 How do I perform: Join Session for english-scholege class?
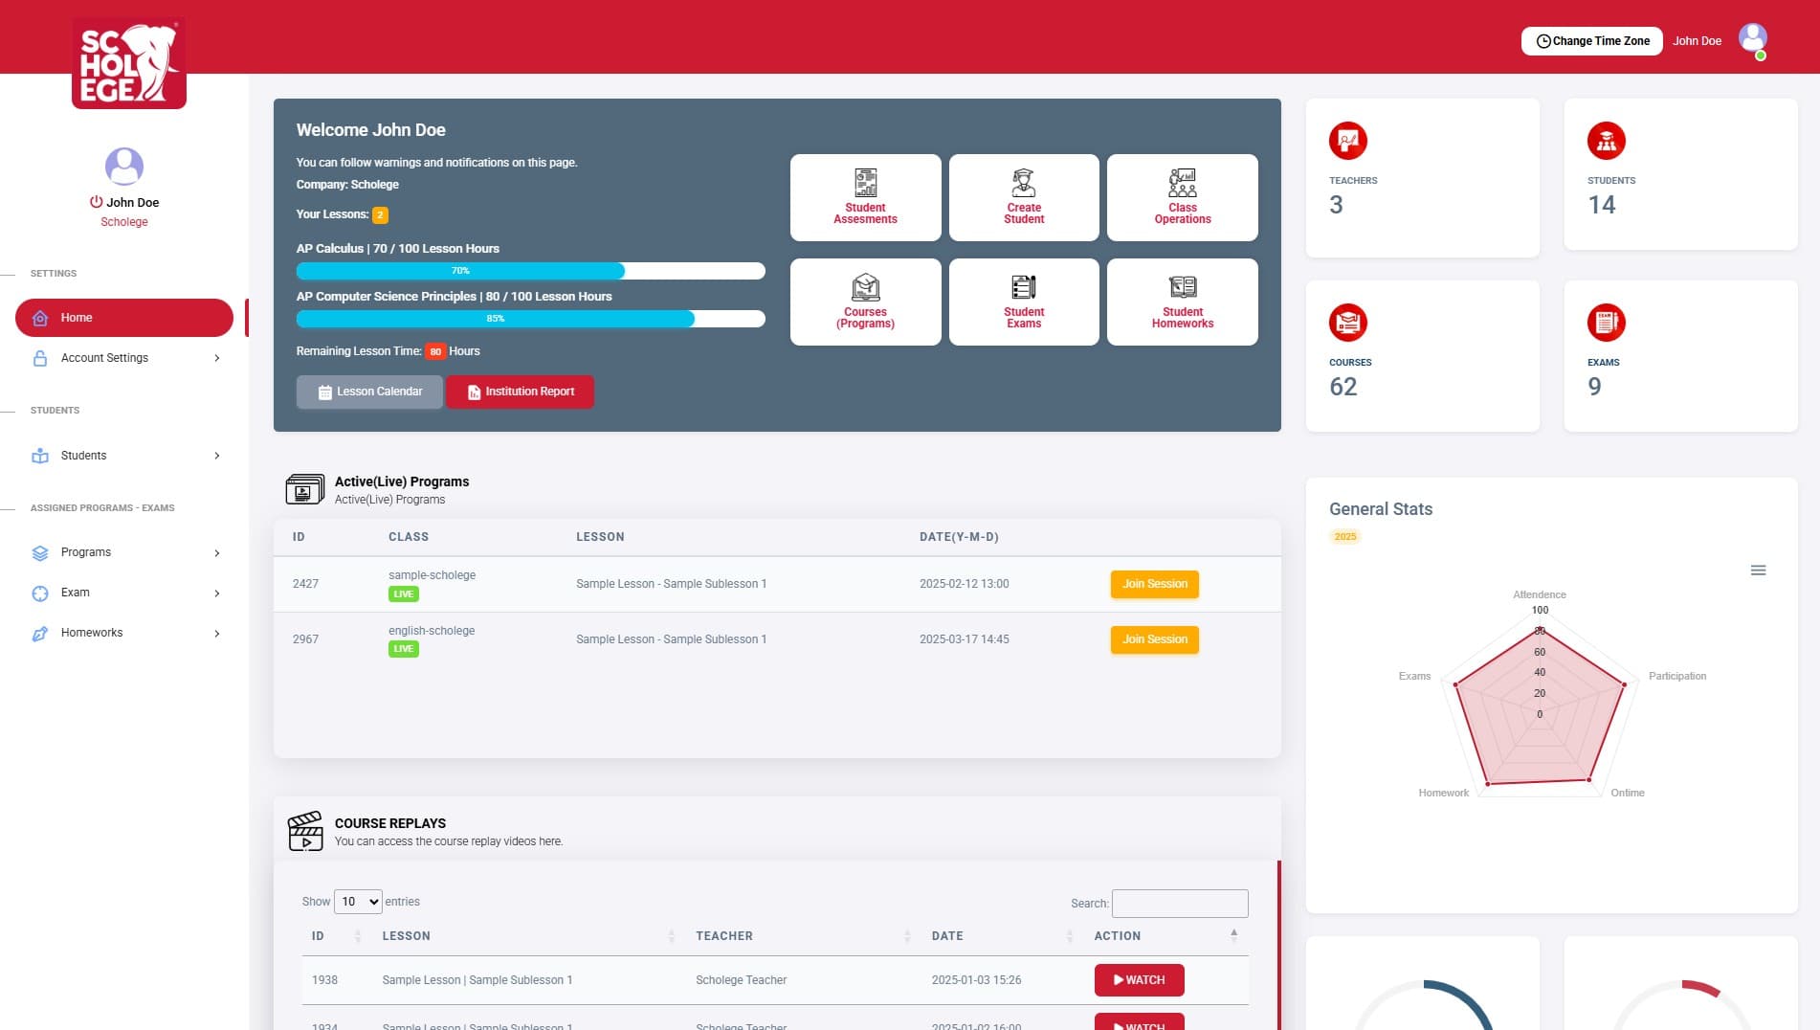(1154, 639)
